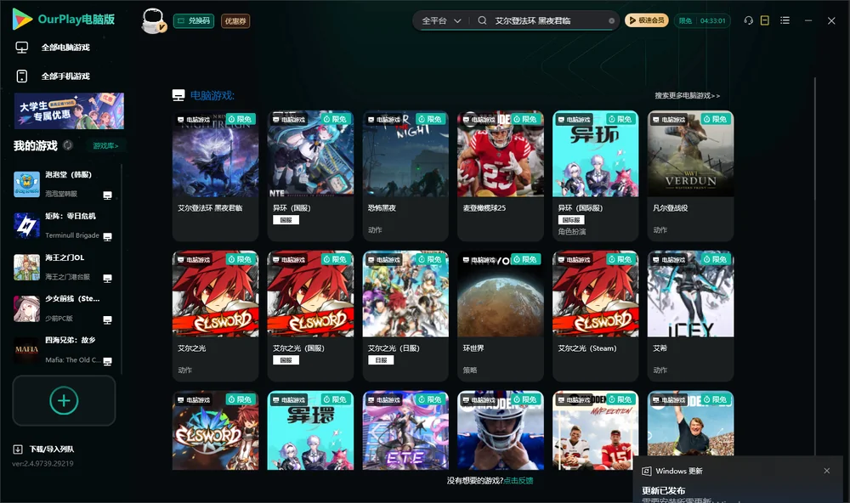
Task: Expand the 全平台 platform dropdown
Action: [441, 20]
